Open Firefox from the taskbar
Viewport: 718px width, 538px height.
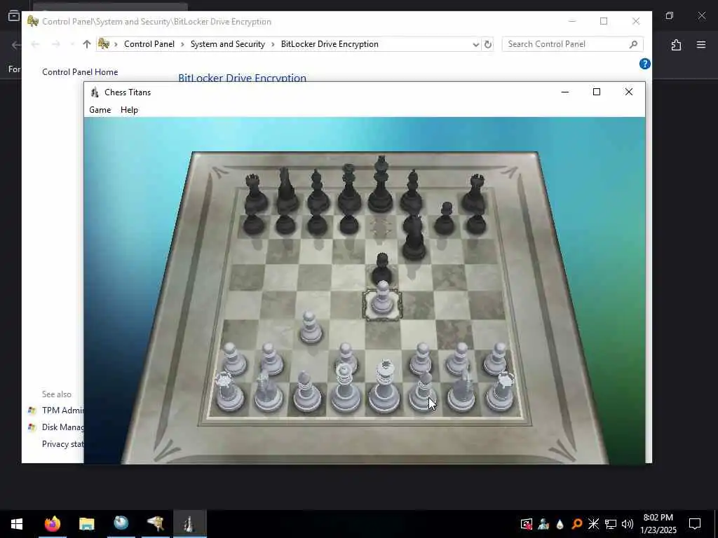(53, 524)
